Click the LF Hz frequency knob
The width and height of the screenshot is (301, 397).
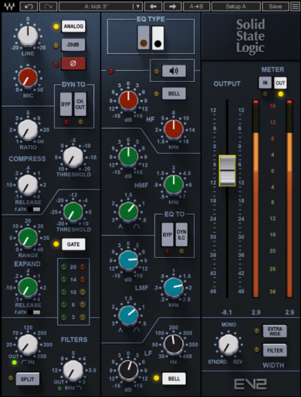coord(174,344)
